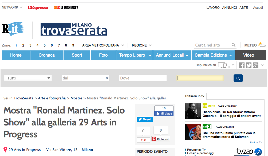Screen dimensions: 268x156
Task: Click the blue event search button
Action: tap(238, 78)
